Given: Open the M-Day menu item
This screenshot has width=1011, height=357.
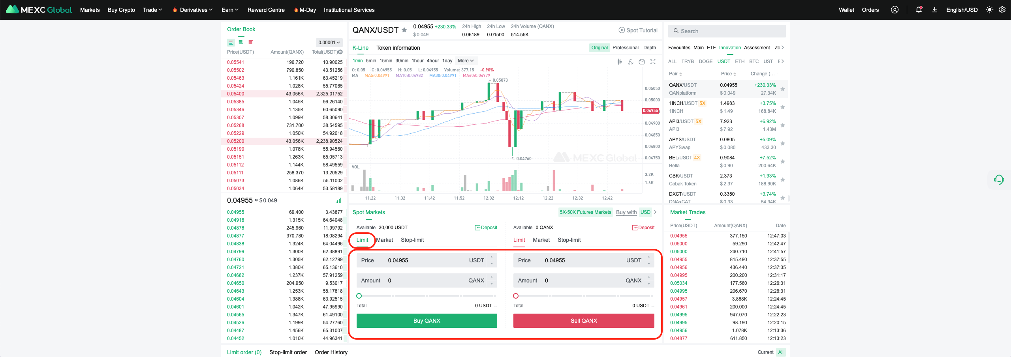Looking at the screenshot, I should point(305,10).
